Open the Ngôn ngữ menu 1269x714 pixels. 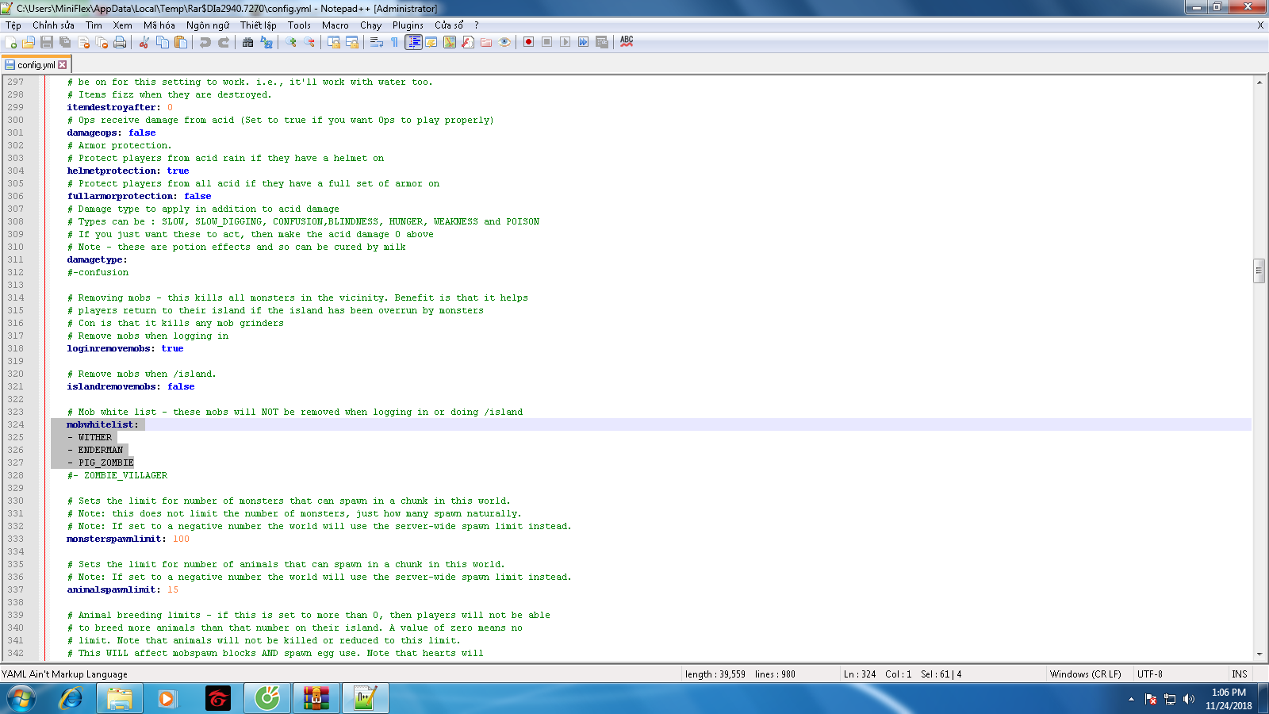tap(208, 25)
